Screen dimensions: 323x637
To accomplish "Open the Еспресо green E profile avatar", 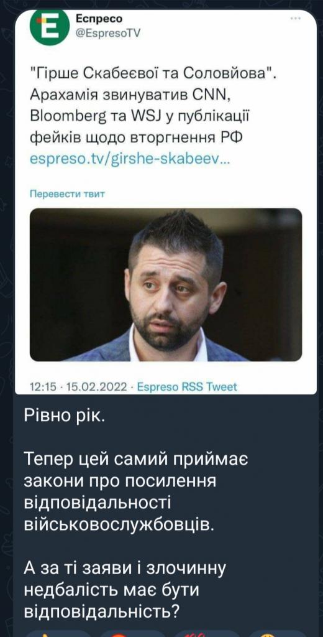I will (50, 27).
